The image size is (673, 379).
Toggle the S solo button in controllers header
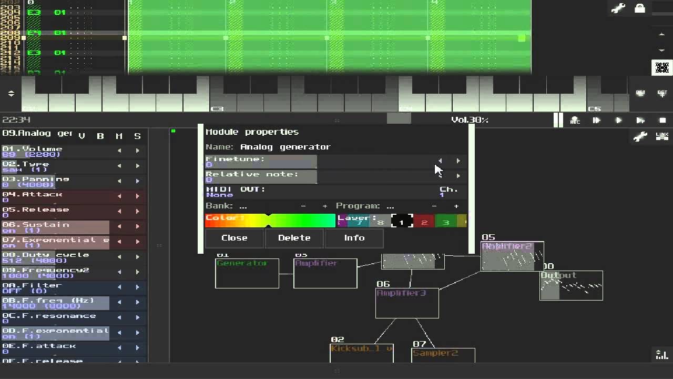pos(137,136)
